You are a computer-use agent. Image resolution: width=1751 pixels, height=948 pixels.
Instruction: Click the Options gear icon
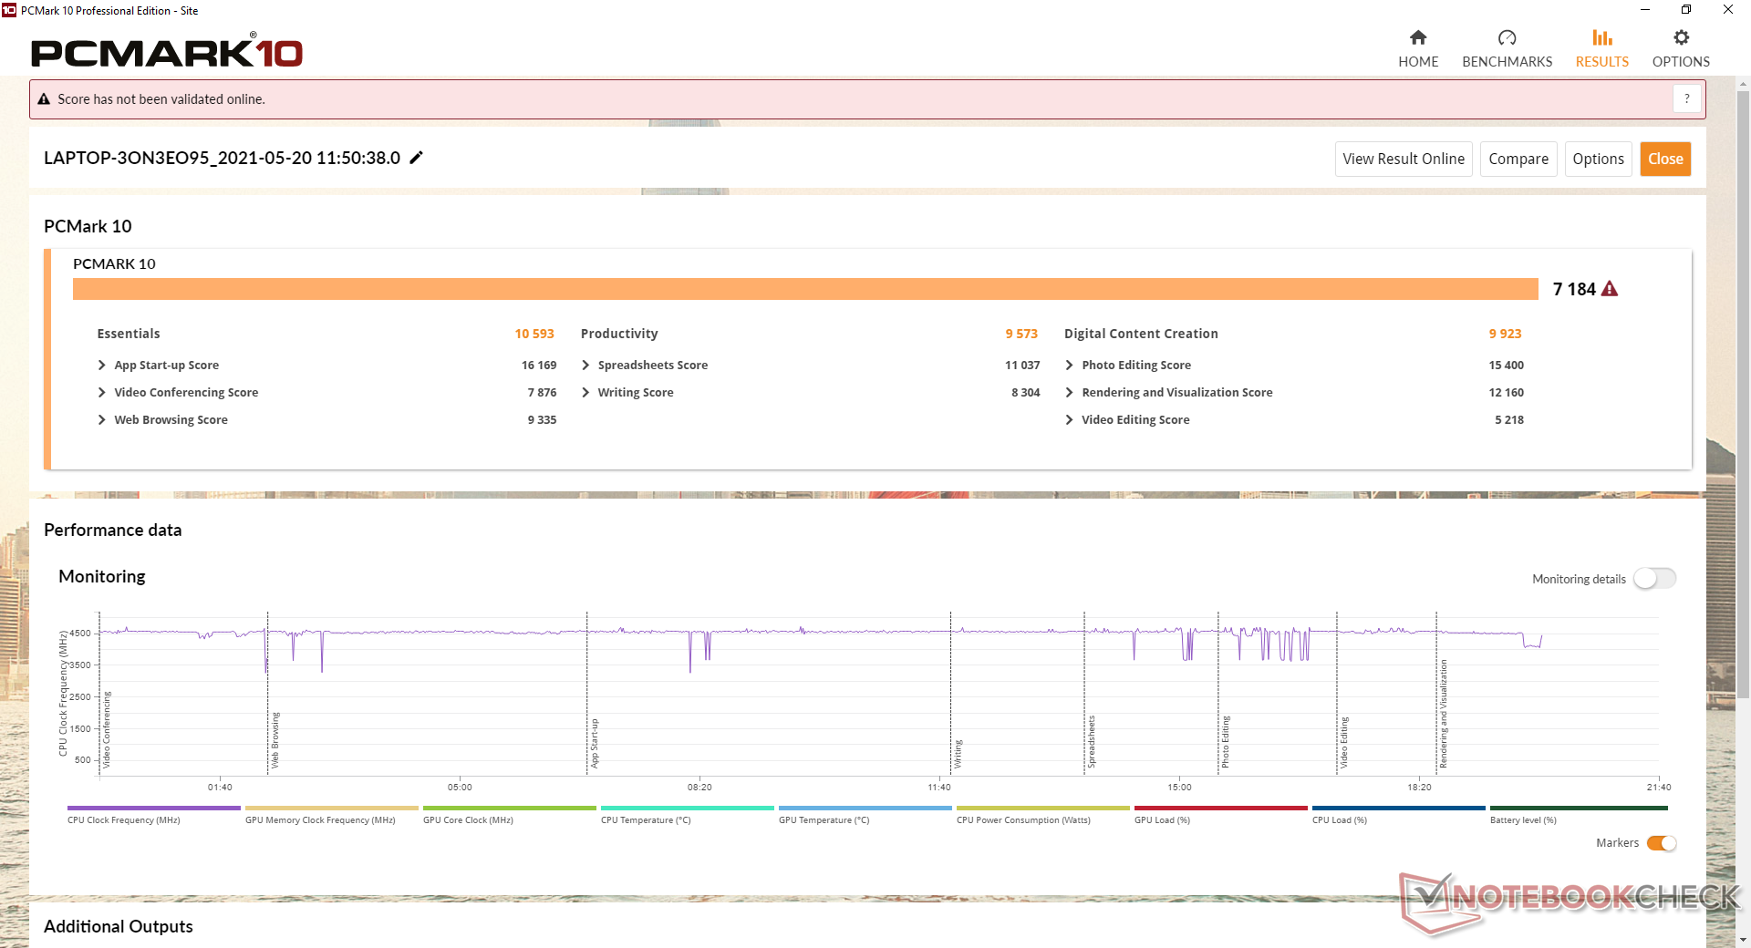tap(1681, 37)
